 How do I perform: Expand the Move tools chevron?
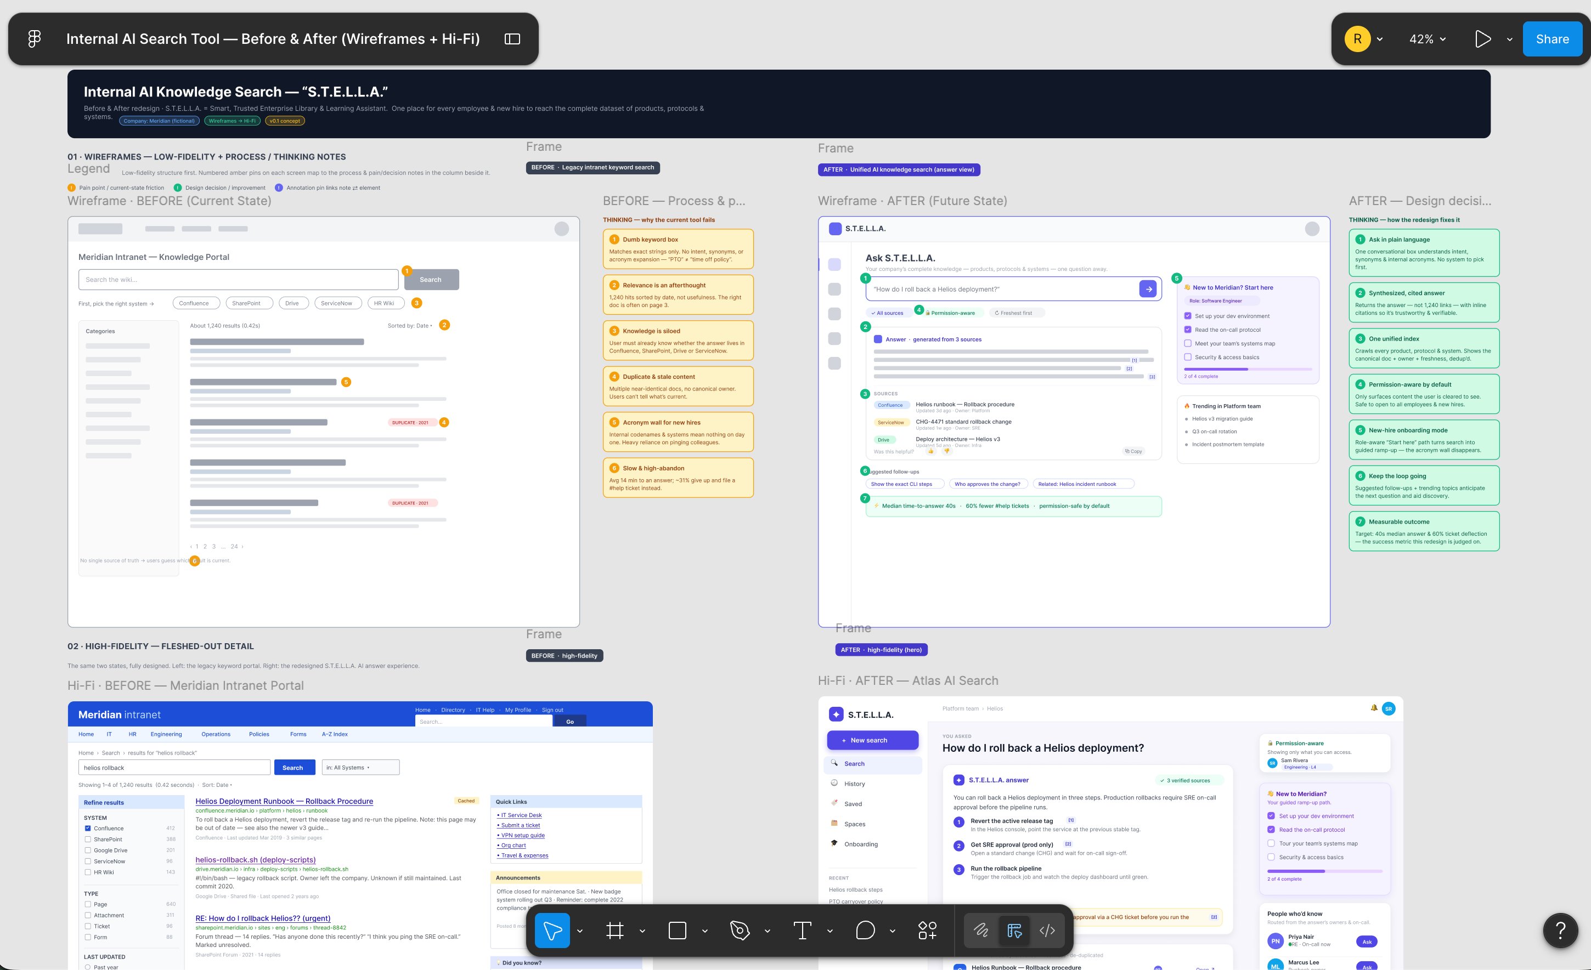coord(580,931)
